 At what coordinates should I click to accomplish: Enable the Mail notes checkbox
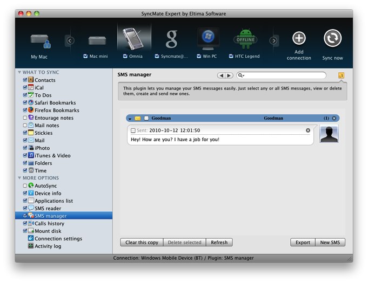pos(25,125)
